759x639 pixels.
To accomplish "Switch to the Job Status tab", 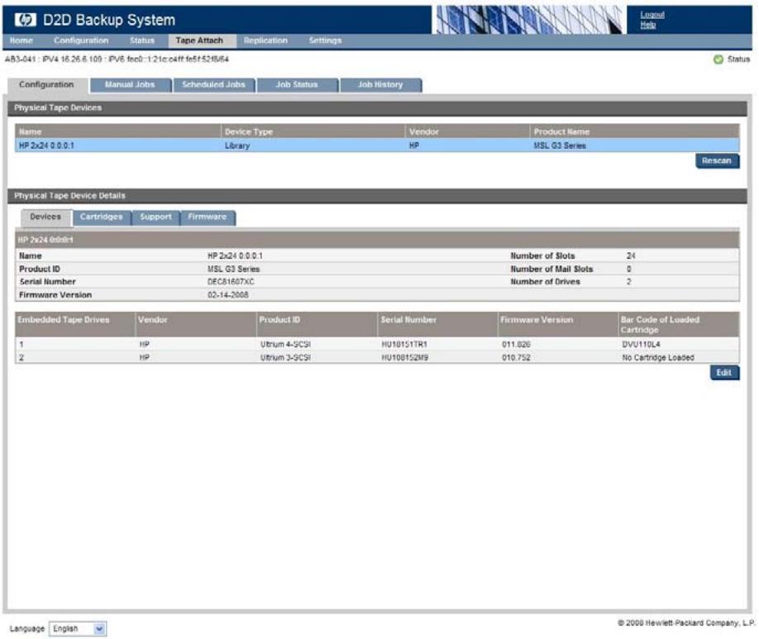I will [297, 84].
